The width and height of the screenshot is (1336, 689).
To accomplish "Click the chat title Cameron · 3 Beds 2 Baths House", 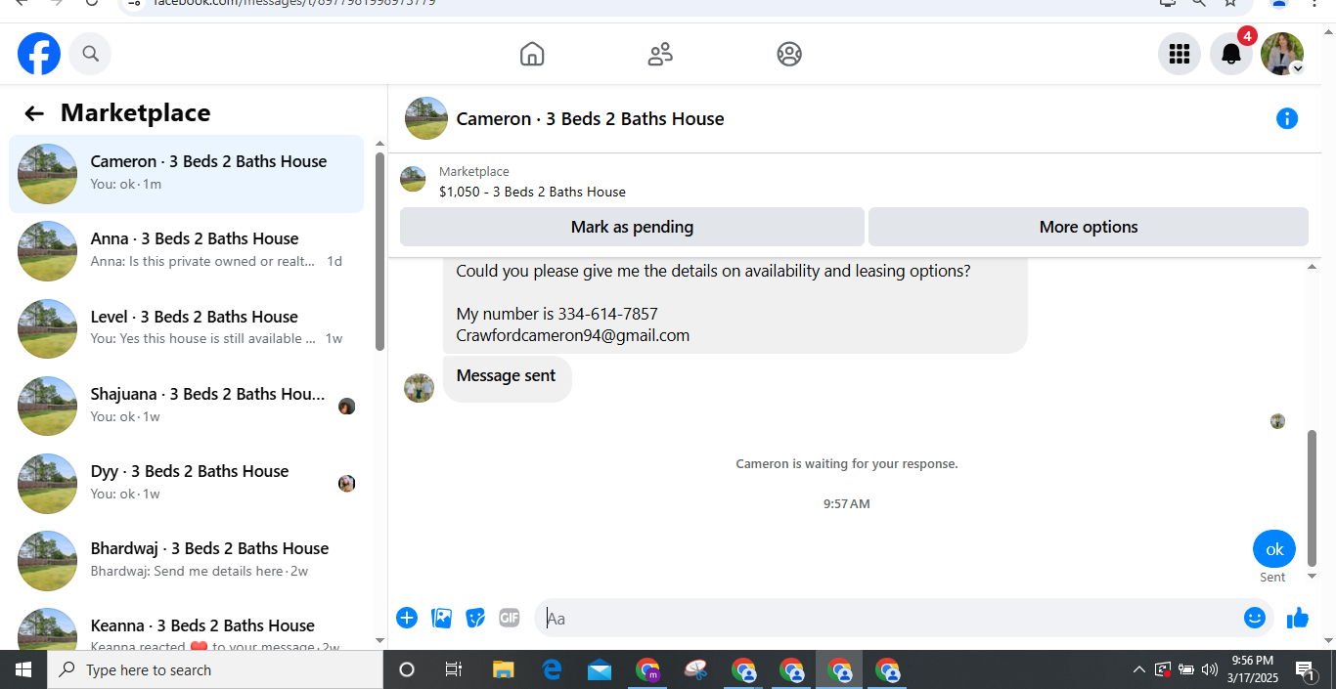I will [x=591, y=119].
